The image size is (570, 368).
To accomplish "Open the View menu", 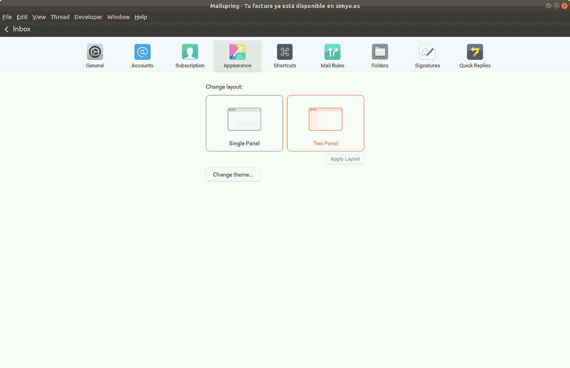I will (x=39, y=17).
